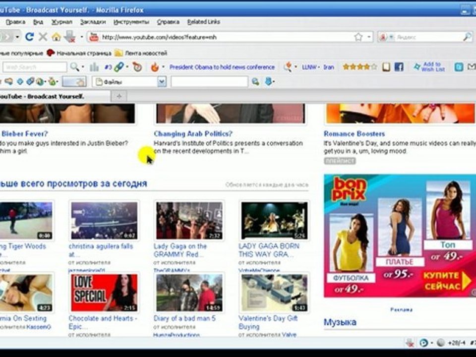Click the blue tag toolbar icon
Viewport: 476px width, 357px height.
tap(30, 81)
